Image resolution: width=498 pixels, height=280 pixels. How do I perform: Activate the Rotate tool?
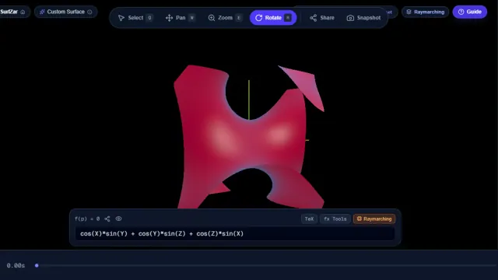pyautogui.click(x=273, y=18)
